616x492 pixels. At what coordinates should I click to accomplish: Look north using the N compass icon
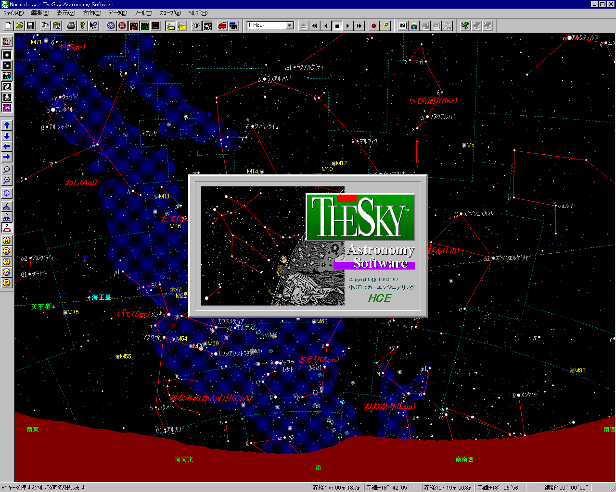[7, 240]
